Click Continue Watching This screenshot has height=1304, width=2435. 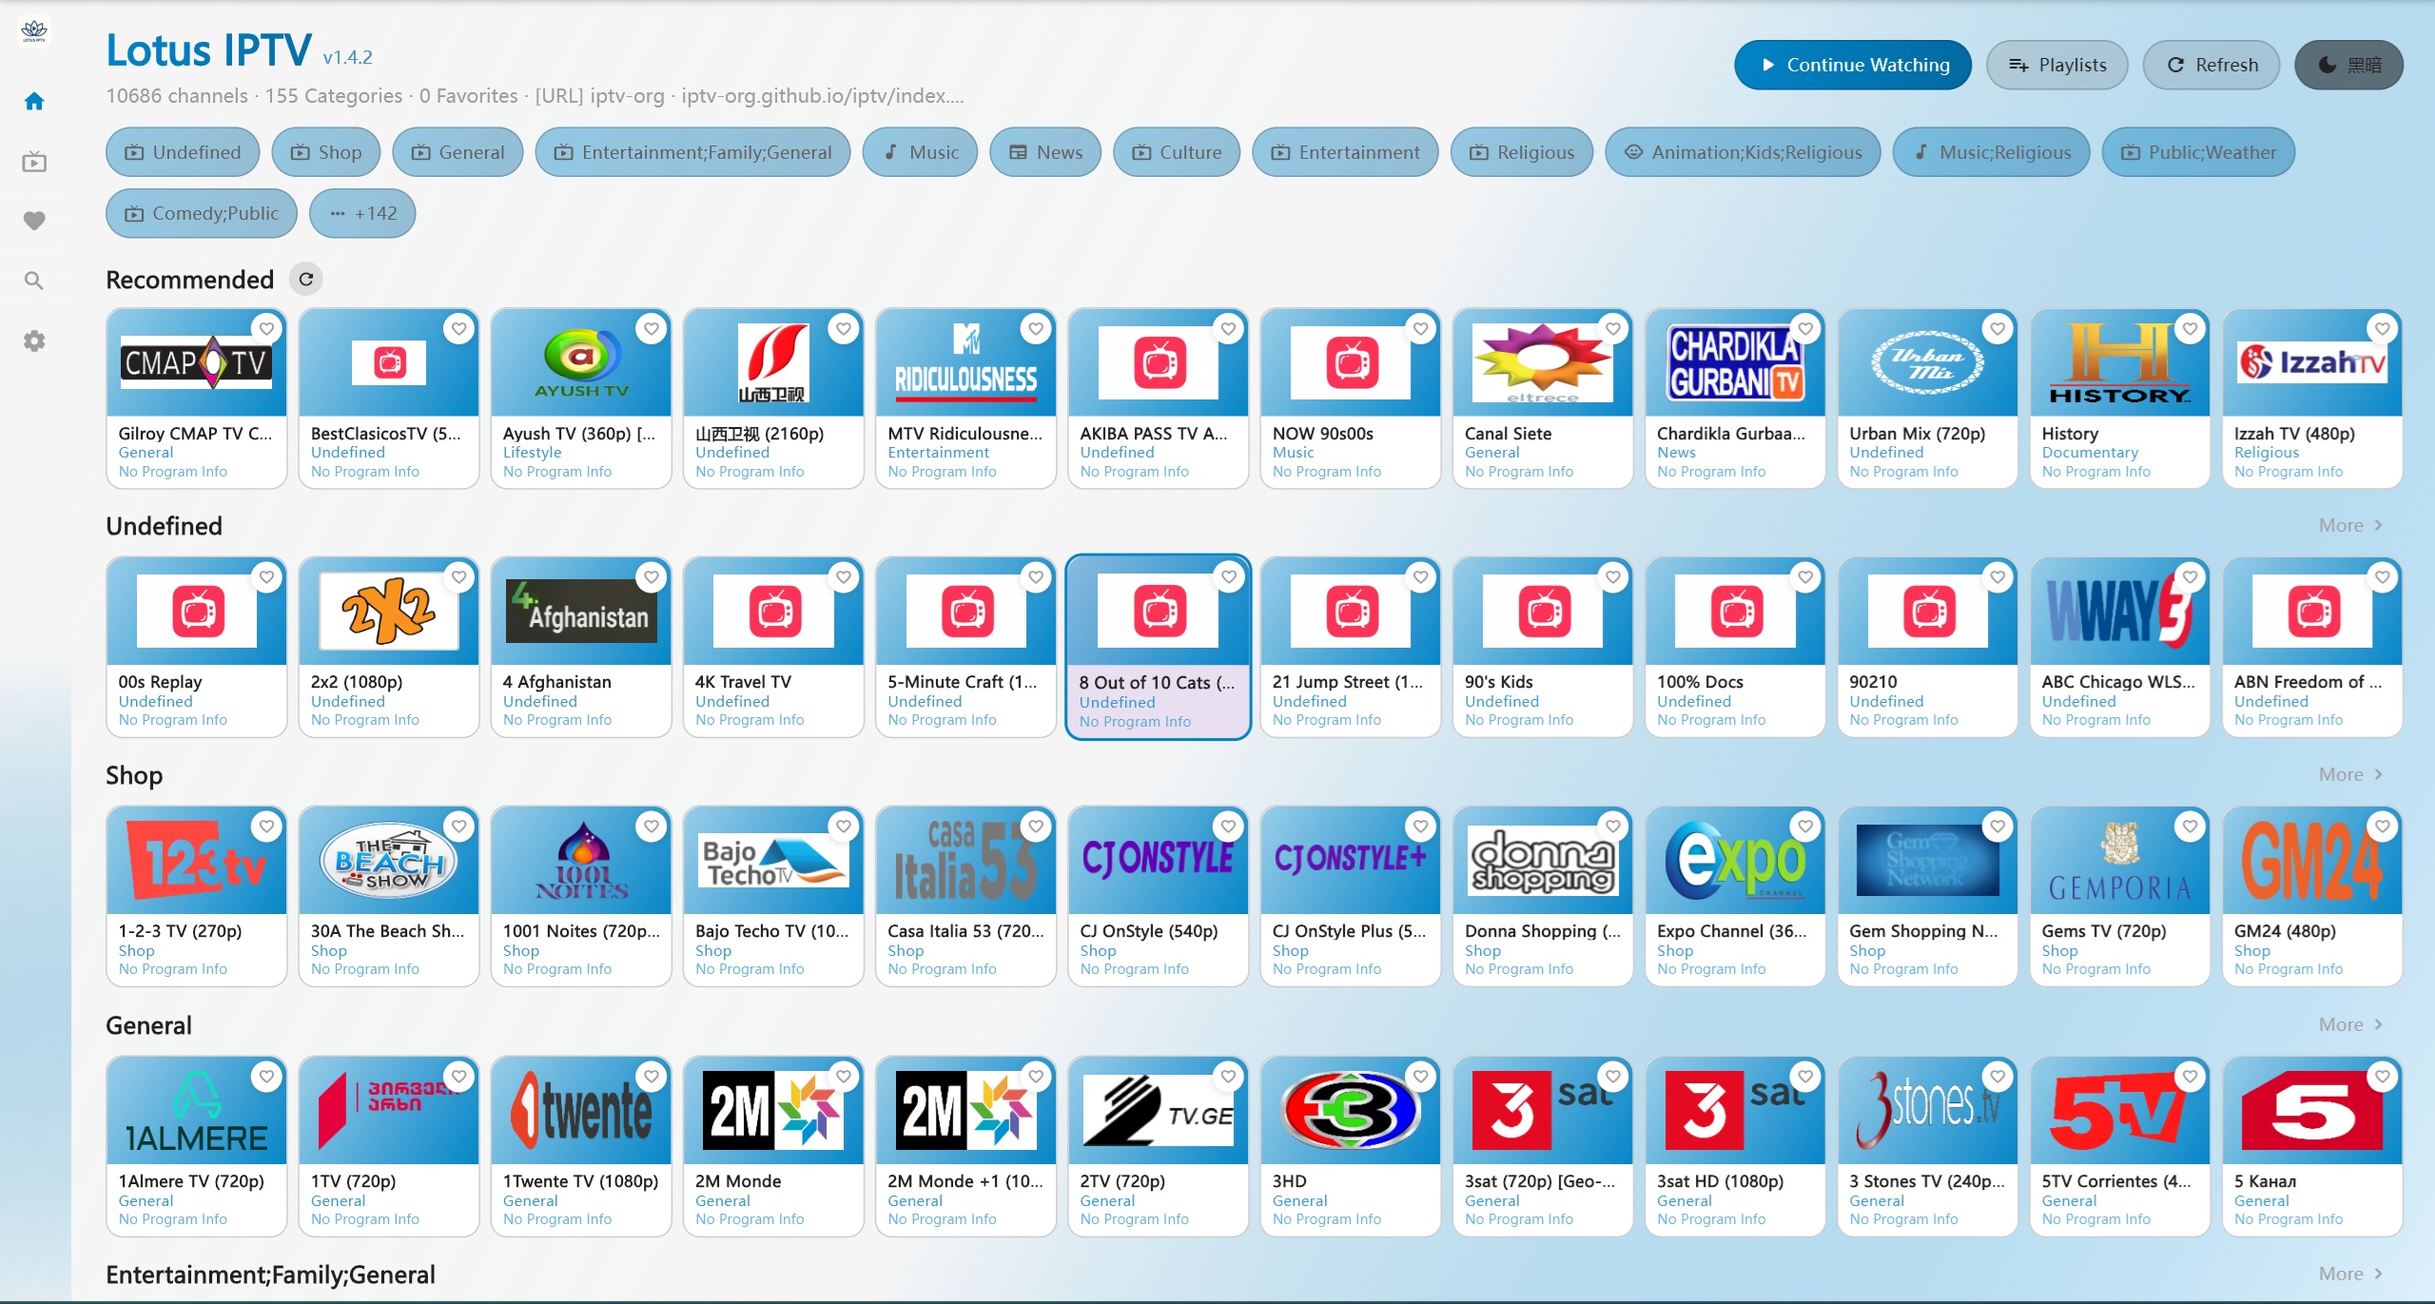[x=1851, y=65]
